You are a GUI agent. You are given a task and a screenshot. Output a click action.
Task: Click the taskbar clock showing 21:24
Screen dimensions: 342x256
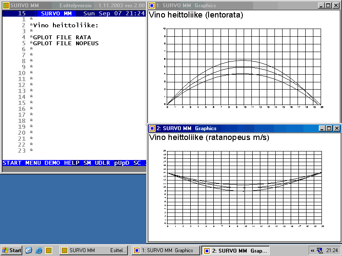(x=332, y=250)
